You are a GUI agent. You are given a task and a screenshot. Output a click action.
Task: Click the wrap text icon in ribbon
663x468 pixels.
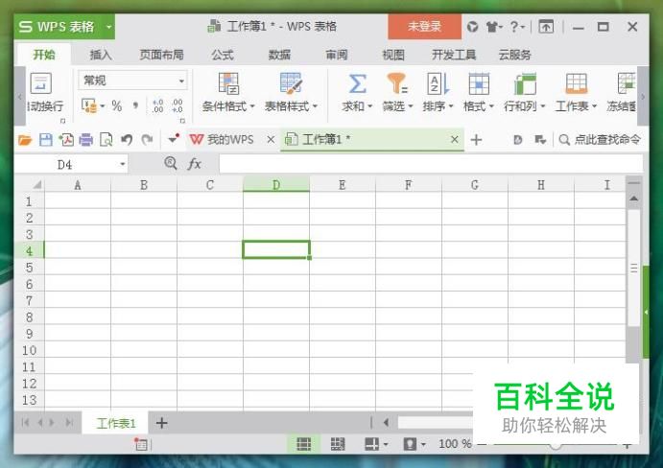point(41,83)
